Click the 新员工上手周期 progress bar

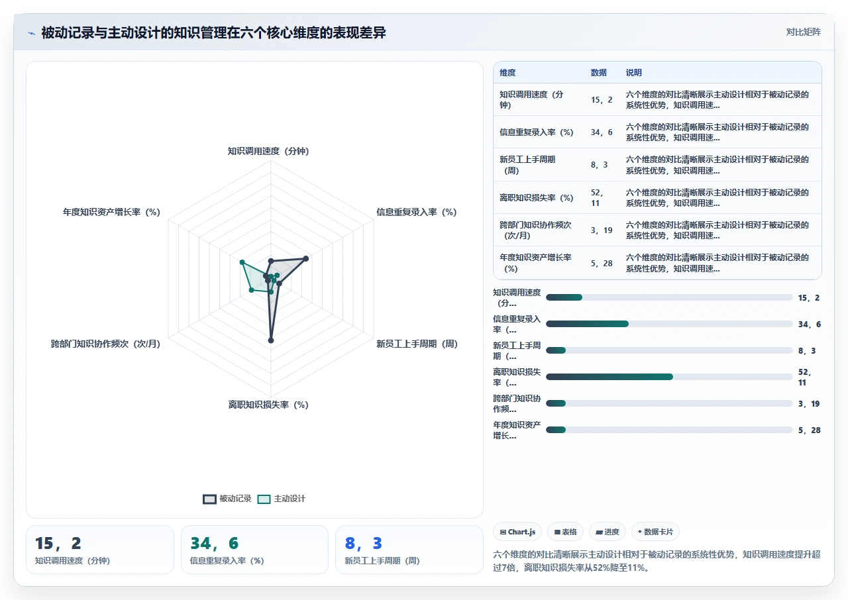[669, 350]
